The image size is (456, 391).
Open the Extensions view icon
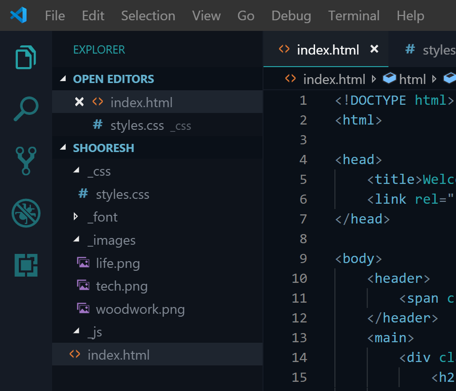coord(26,265)
